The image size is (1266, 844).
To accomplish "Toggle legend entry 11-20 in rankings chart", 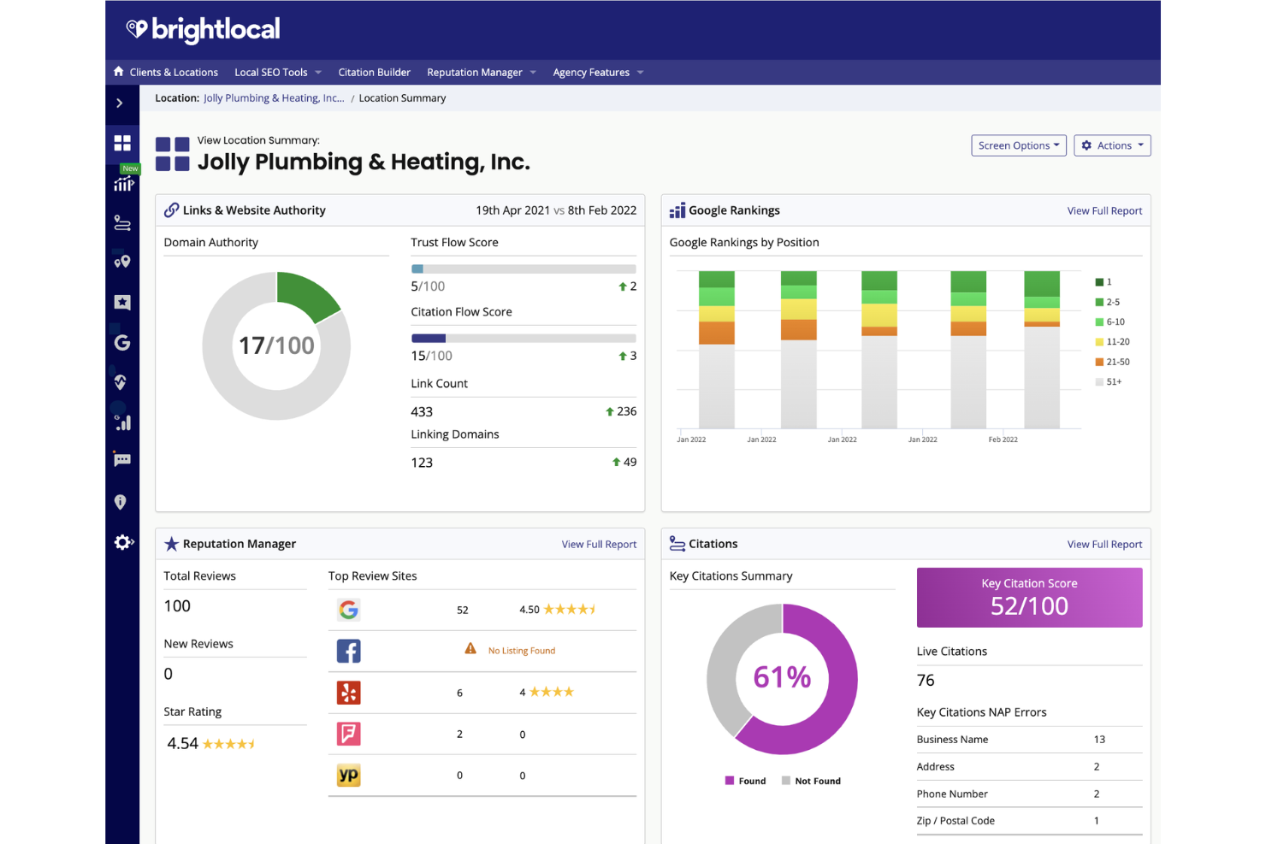I will [x=1113, y=341].
